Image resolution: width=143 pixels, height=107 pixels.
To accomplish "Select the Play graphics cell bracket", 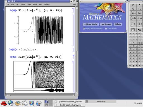I will coord(73,77).
